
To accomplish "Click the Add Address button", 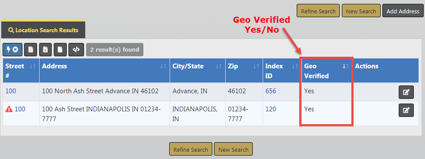I will pyautogui.click(x=403, y=11).
